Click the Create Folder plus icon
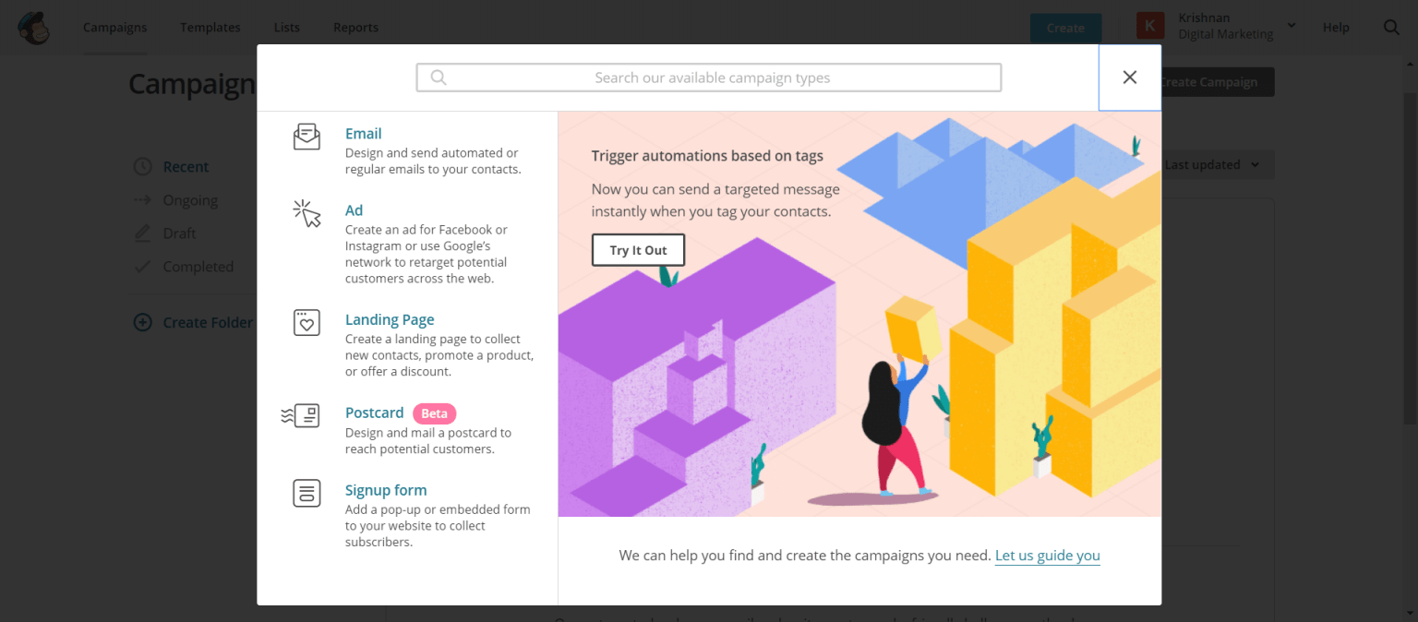This screenshot has height=622, width=1418. (x=142, y=322)
